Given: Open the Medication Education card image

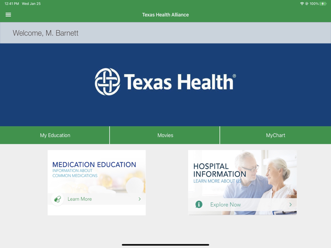Looking at the screenshot, I should [x=96, y=183].
